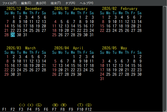Select January 15 in 2026/01 calendar
This screenshot has height=112, width=167.
79,26
